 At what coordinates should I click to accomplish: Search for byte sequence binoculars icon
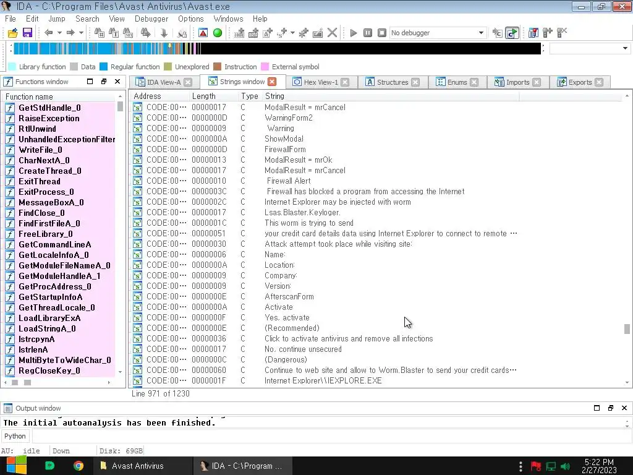point(128,33)
